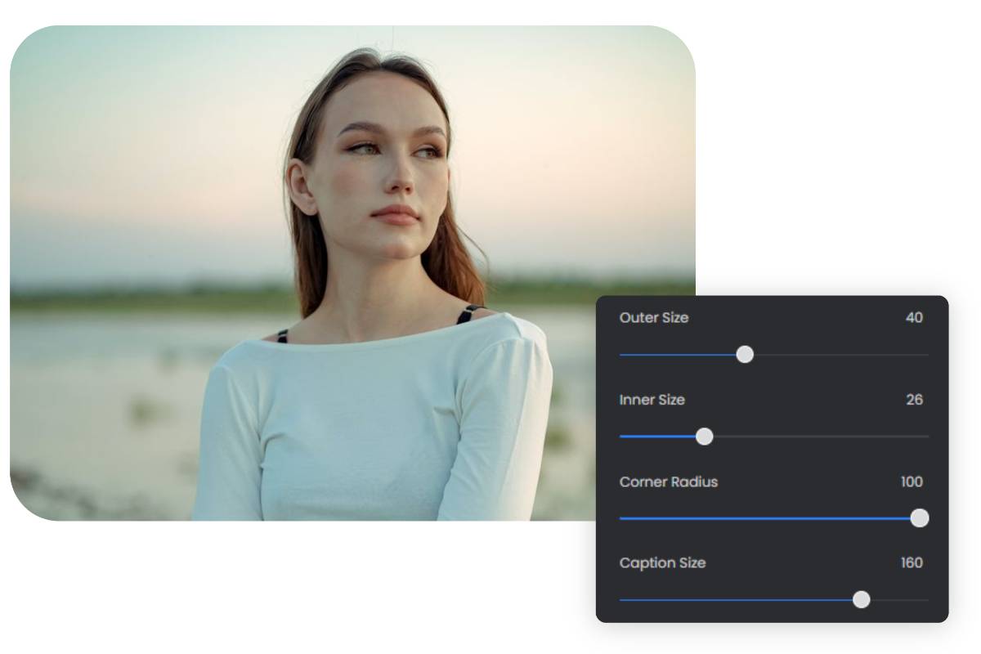Select the Inner Size value 26

tap(916, 400)
